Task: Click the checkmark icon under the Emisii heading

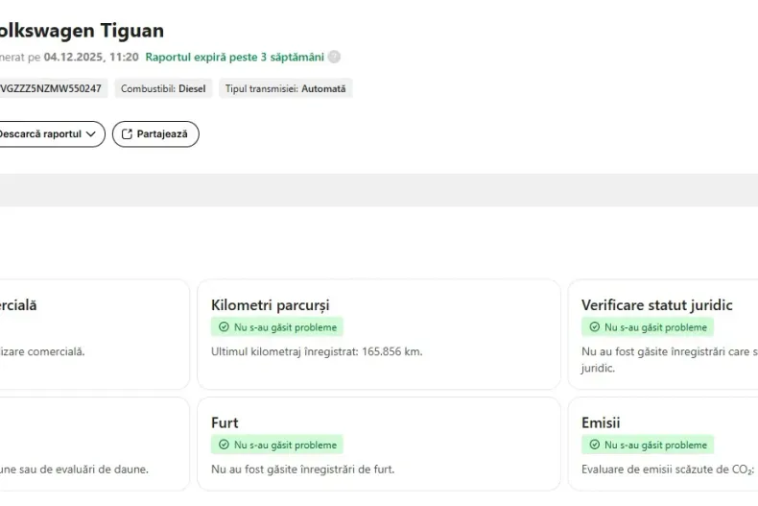Action: coord(594,446)
